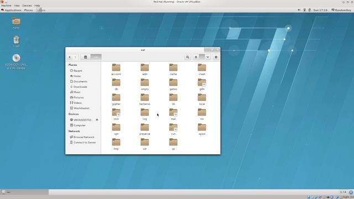Click Browse Network in sidebar
354x199 pixels.
pyautogui.click(x=83, y=137)
